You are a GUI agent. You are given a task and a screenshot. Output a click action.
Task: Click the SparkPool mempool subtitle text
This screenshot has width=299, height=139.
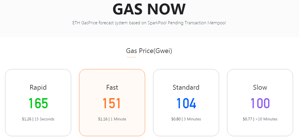tap(149, 23)
